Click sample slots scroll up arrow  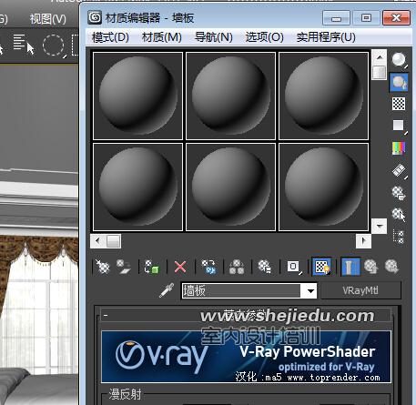point(380,57)
